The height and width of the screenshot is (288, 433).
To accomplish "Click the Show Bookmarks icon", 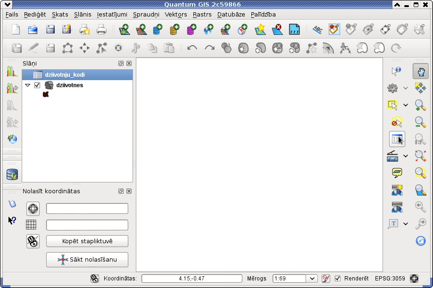I will pyautogui.click(x=397, y=207).
